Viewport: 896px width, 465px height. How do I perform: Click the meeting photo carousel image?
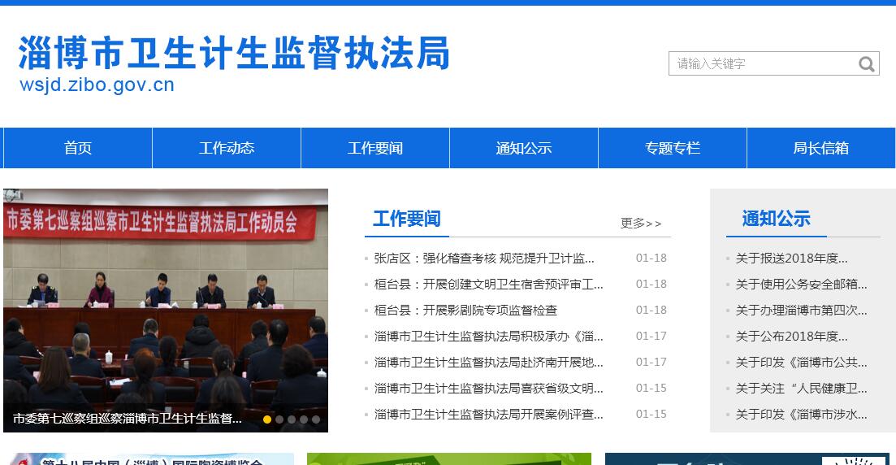tap(166, 309)
